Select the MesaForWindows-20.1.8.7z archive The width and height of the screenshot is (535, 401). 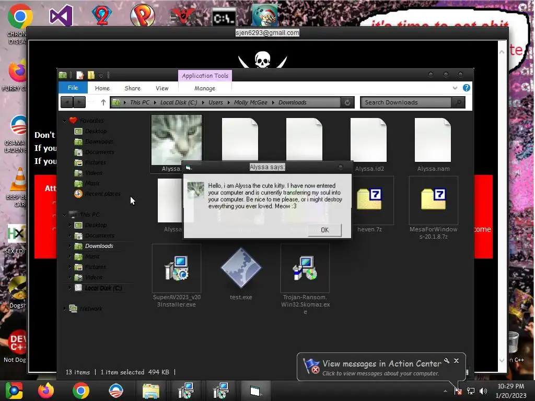(x=433, y=207)
